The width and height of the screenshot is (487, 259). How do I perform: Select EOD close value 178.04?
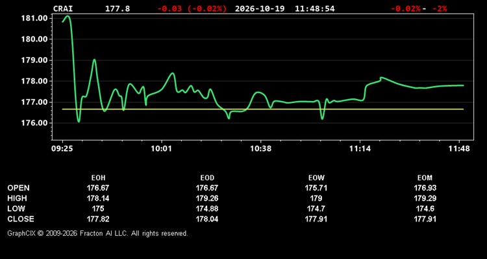pos(207,219)
